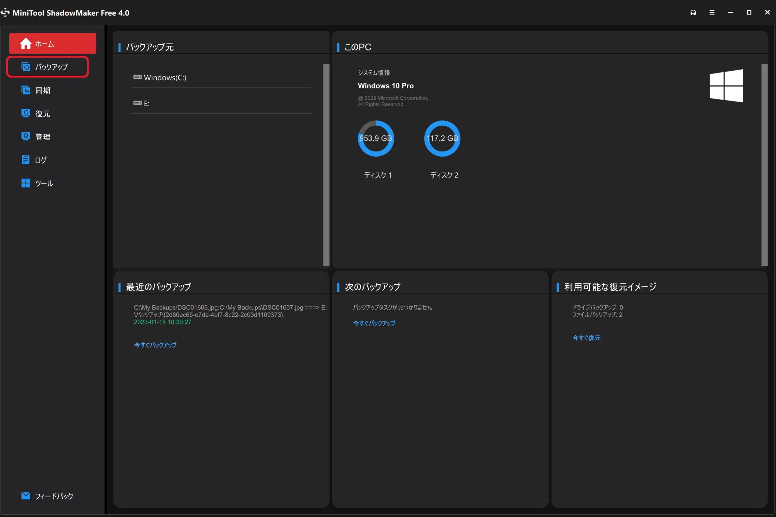This screenshot has width=776, height=517.
Task: Click the バックアップ元 panel scrollbar
Action: pyautogui.click(x=326, y=165)
